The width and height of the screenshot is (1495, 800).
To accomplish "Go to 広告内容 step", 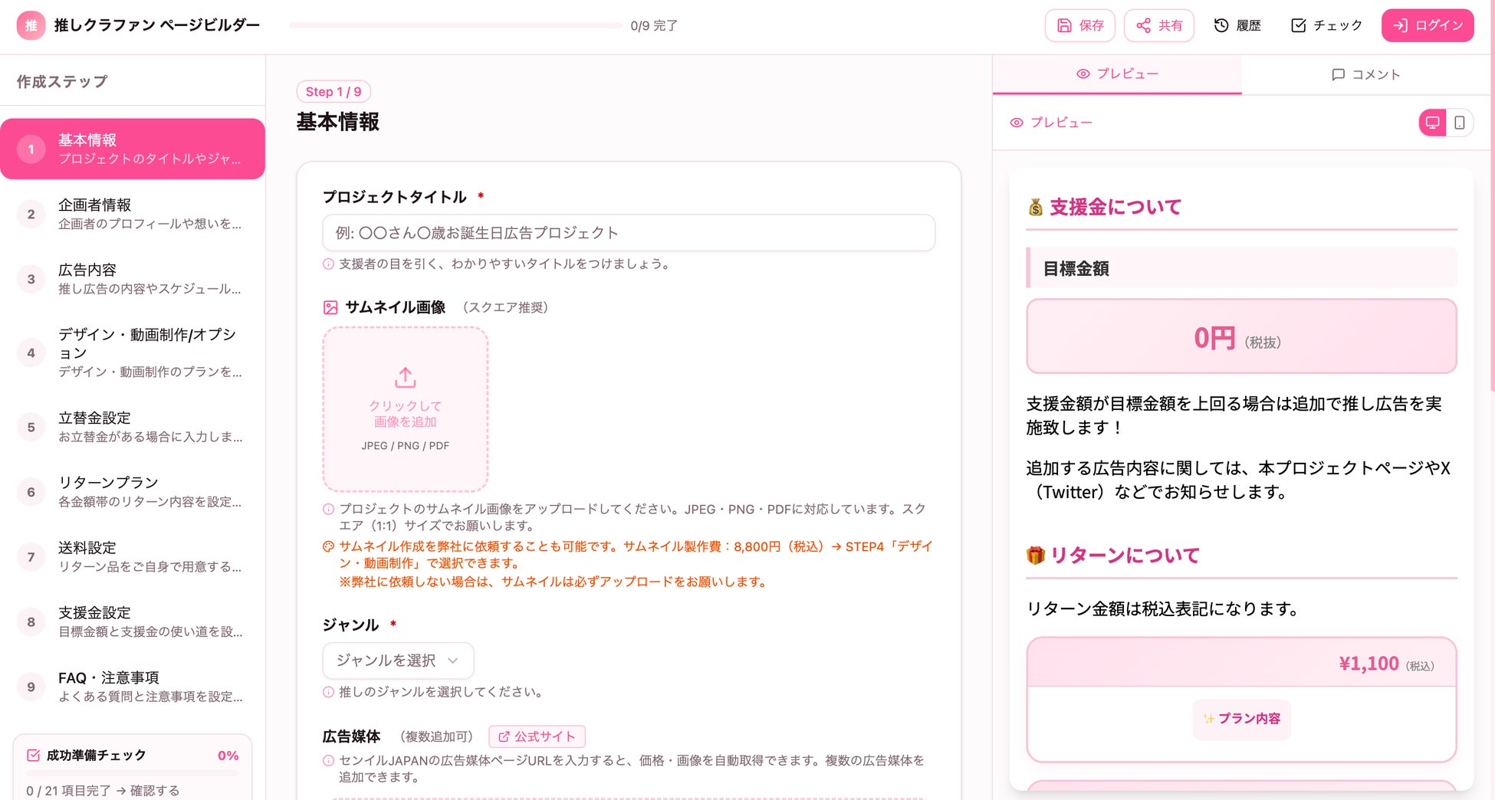I will tap(133, 279).
